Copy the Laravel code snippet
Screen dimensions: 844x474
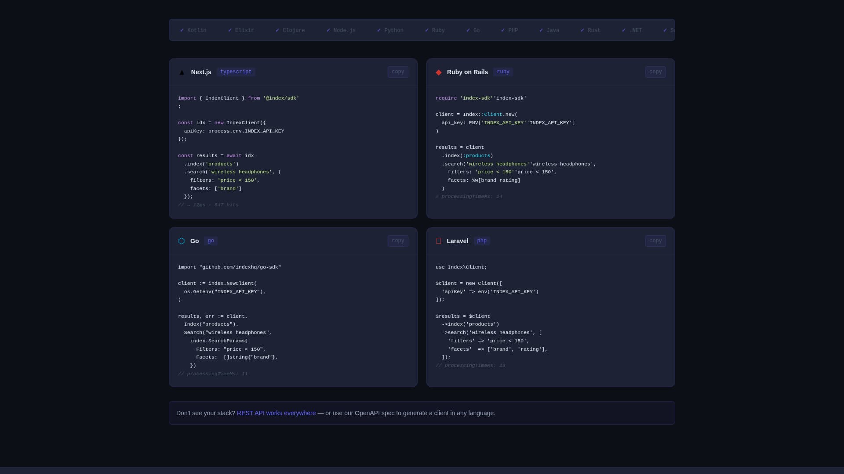(655, 241)
